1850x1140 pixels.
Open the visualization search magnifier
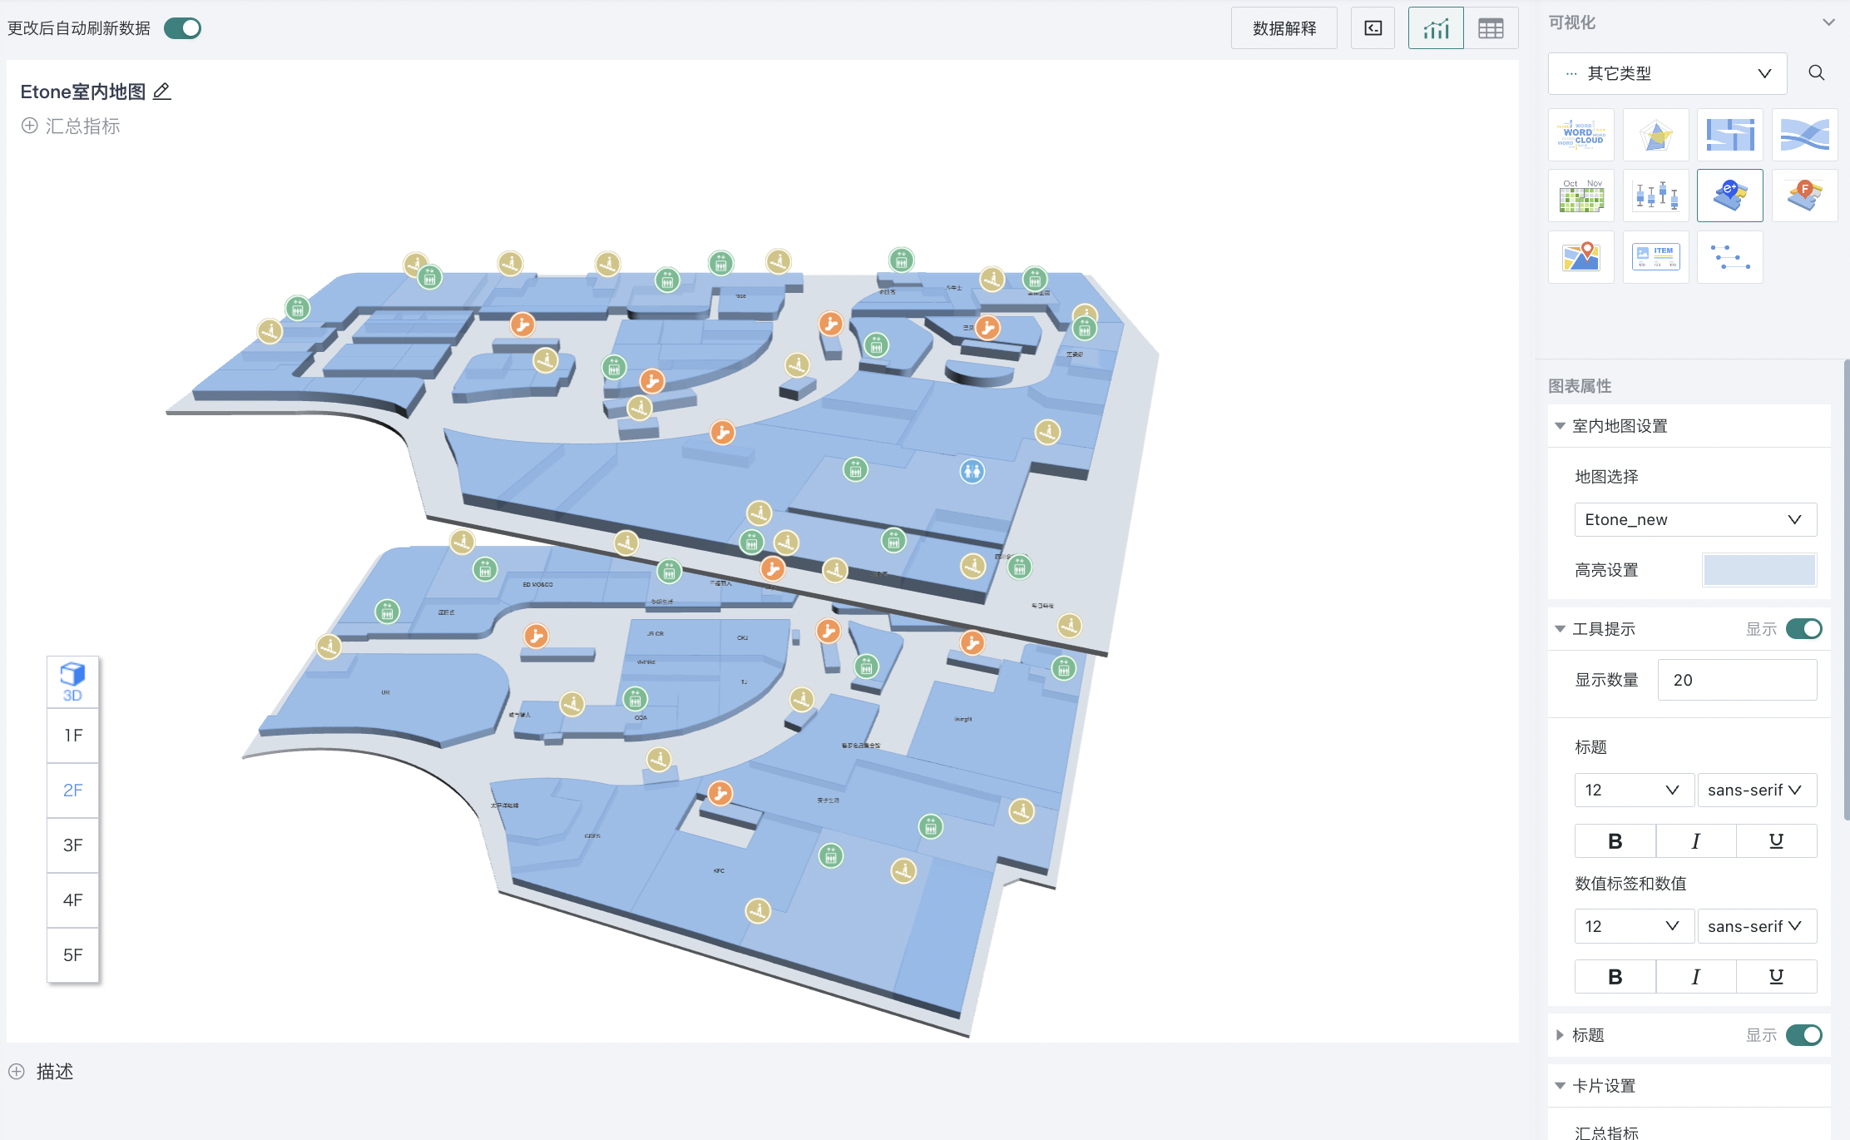click(x=1816, y=73)
